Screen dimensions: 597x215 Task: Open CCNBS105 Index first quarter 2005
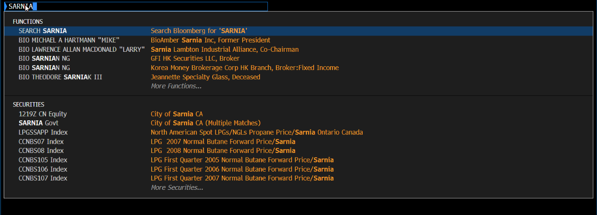click(298, 160)
